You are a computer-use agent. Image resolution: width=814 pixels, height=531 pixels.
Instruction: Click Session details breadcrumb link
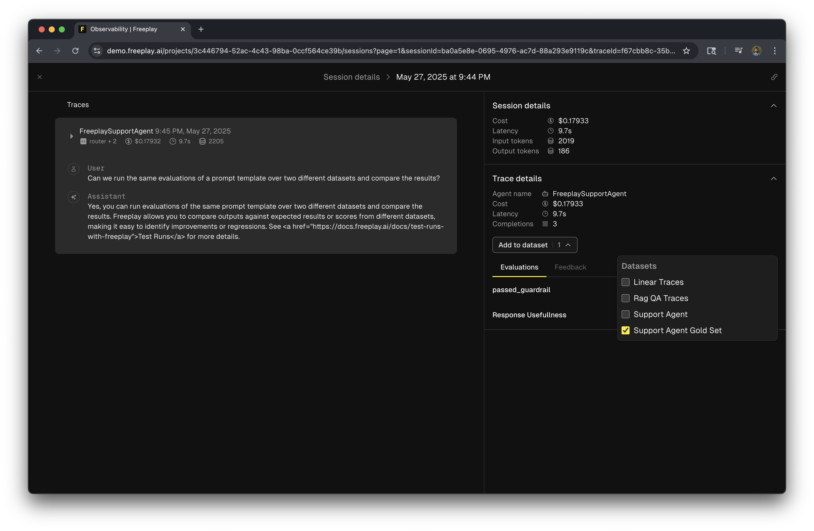point(351,77)
